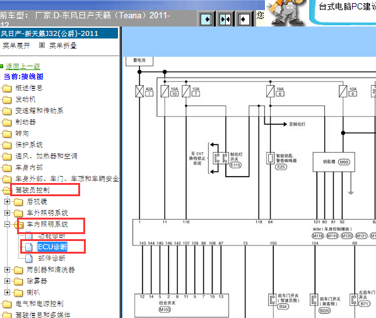Select the 车内照明系统 folder label

coord(47,224)
